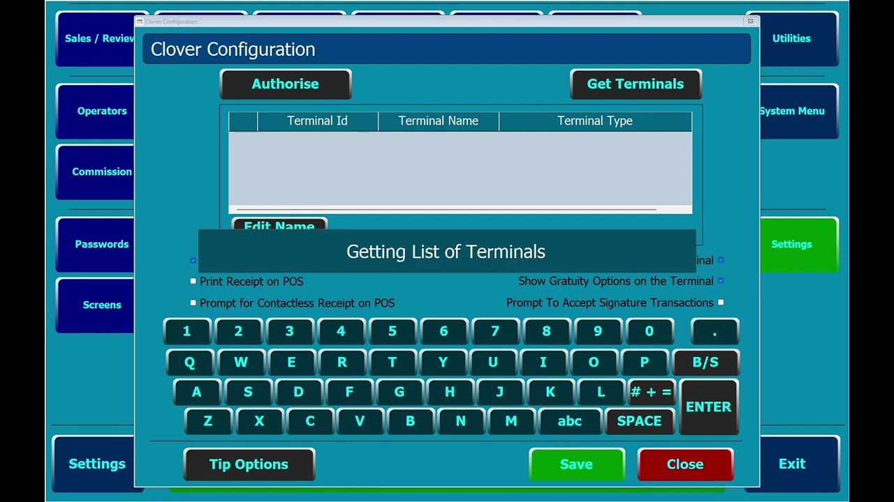The height and width of the screenshot is (502, 894).
Task: Tap the SPACE key on the keyboard
Action: (x=639, y=422)
